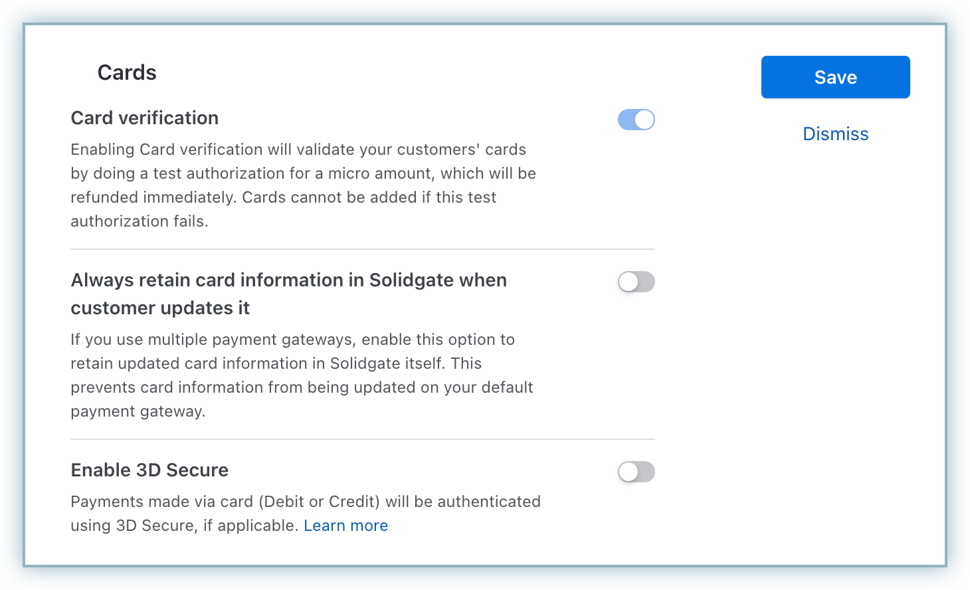The image size is (970, 590).
Task: Select the Always retain card information heading
Action: [x=288, y=280]
